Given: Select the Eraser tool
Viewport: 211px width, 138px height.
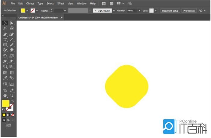Looking at the screenshot, I should click(x=12, y=50).
